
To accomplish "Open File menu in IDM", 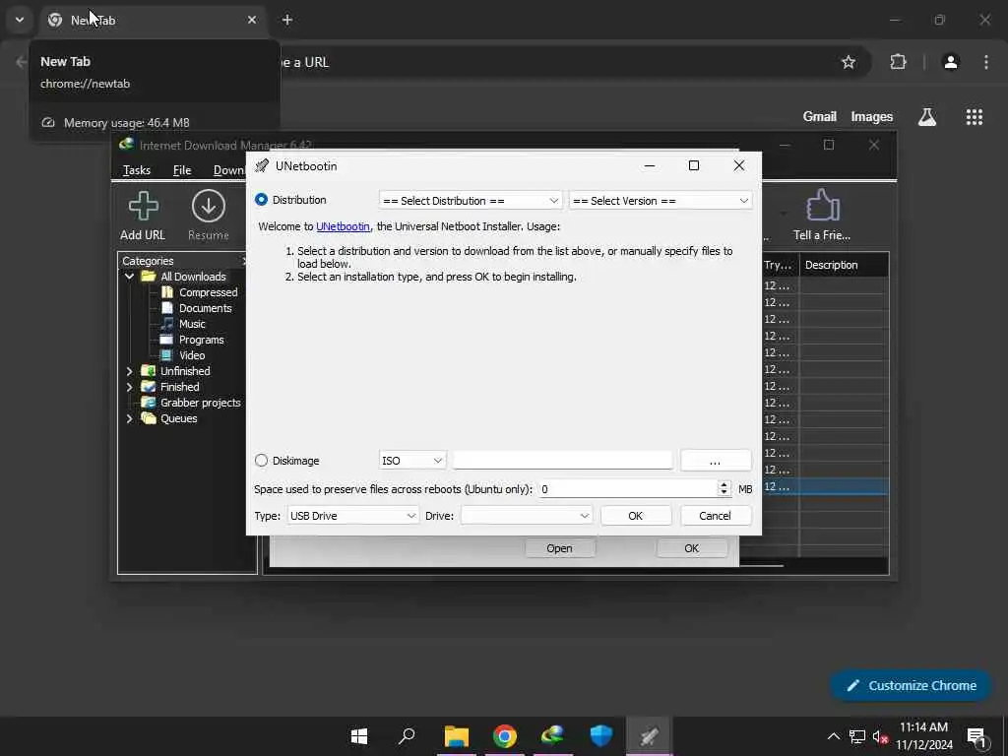I will 182,170.
